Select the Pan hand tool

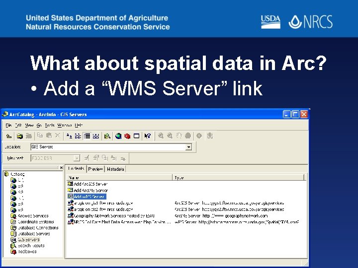(179, 136)
